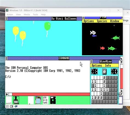Restore the minimized Paint brush icon

16,100
